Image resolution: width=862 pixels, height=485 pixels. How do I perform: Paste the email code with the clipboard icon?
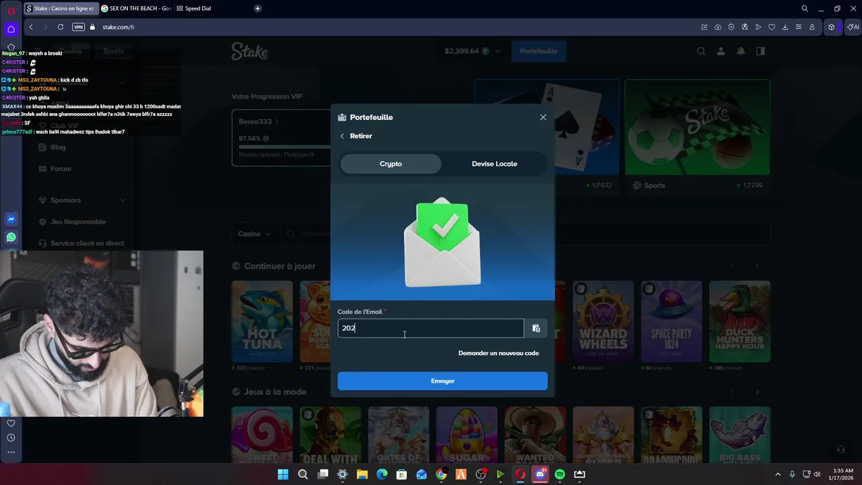tap(536, 328)
